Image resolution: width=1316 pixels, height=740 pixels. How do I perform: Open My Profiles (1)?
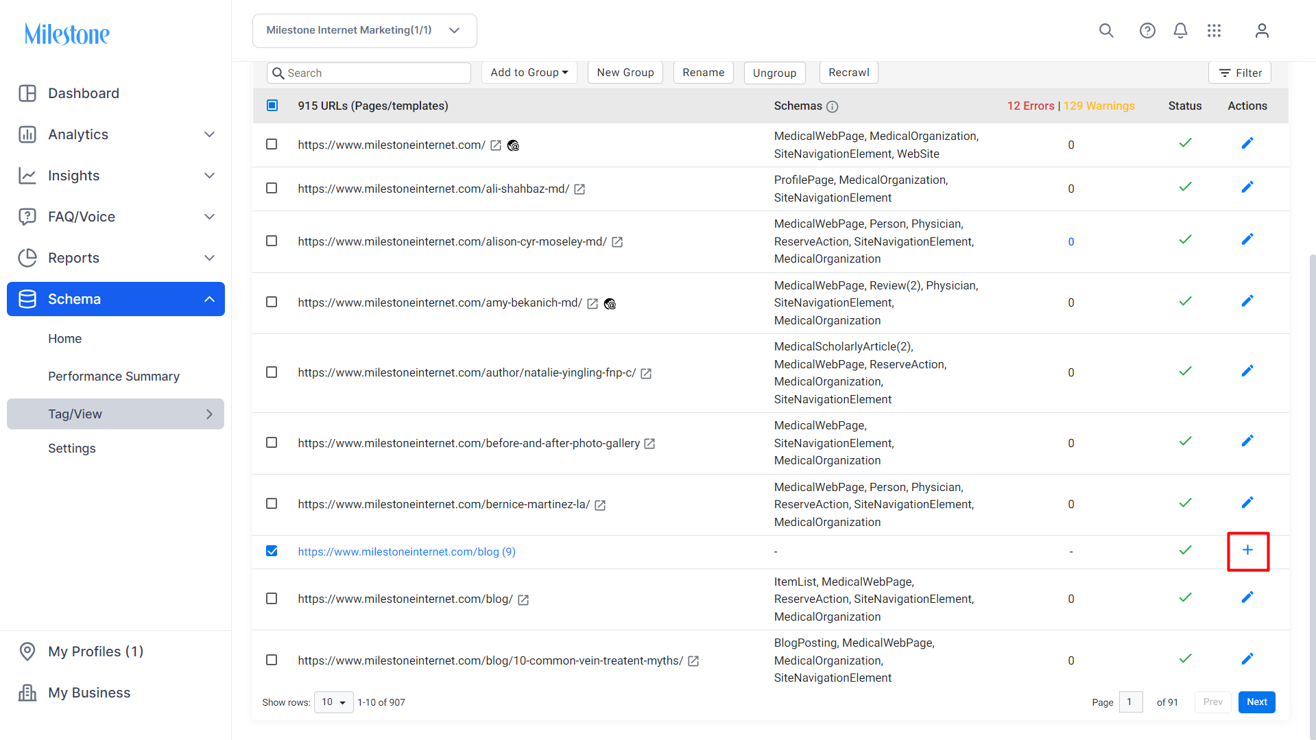pos(95,652)
